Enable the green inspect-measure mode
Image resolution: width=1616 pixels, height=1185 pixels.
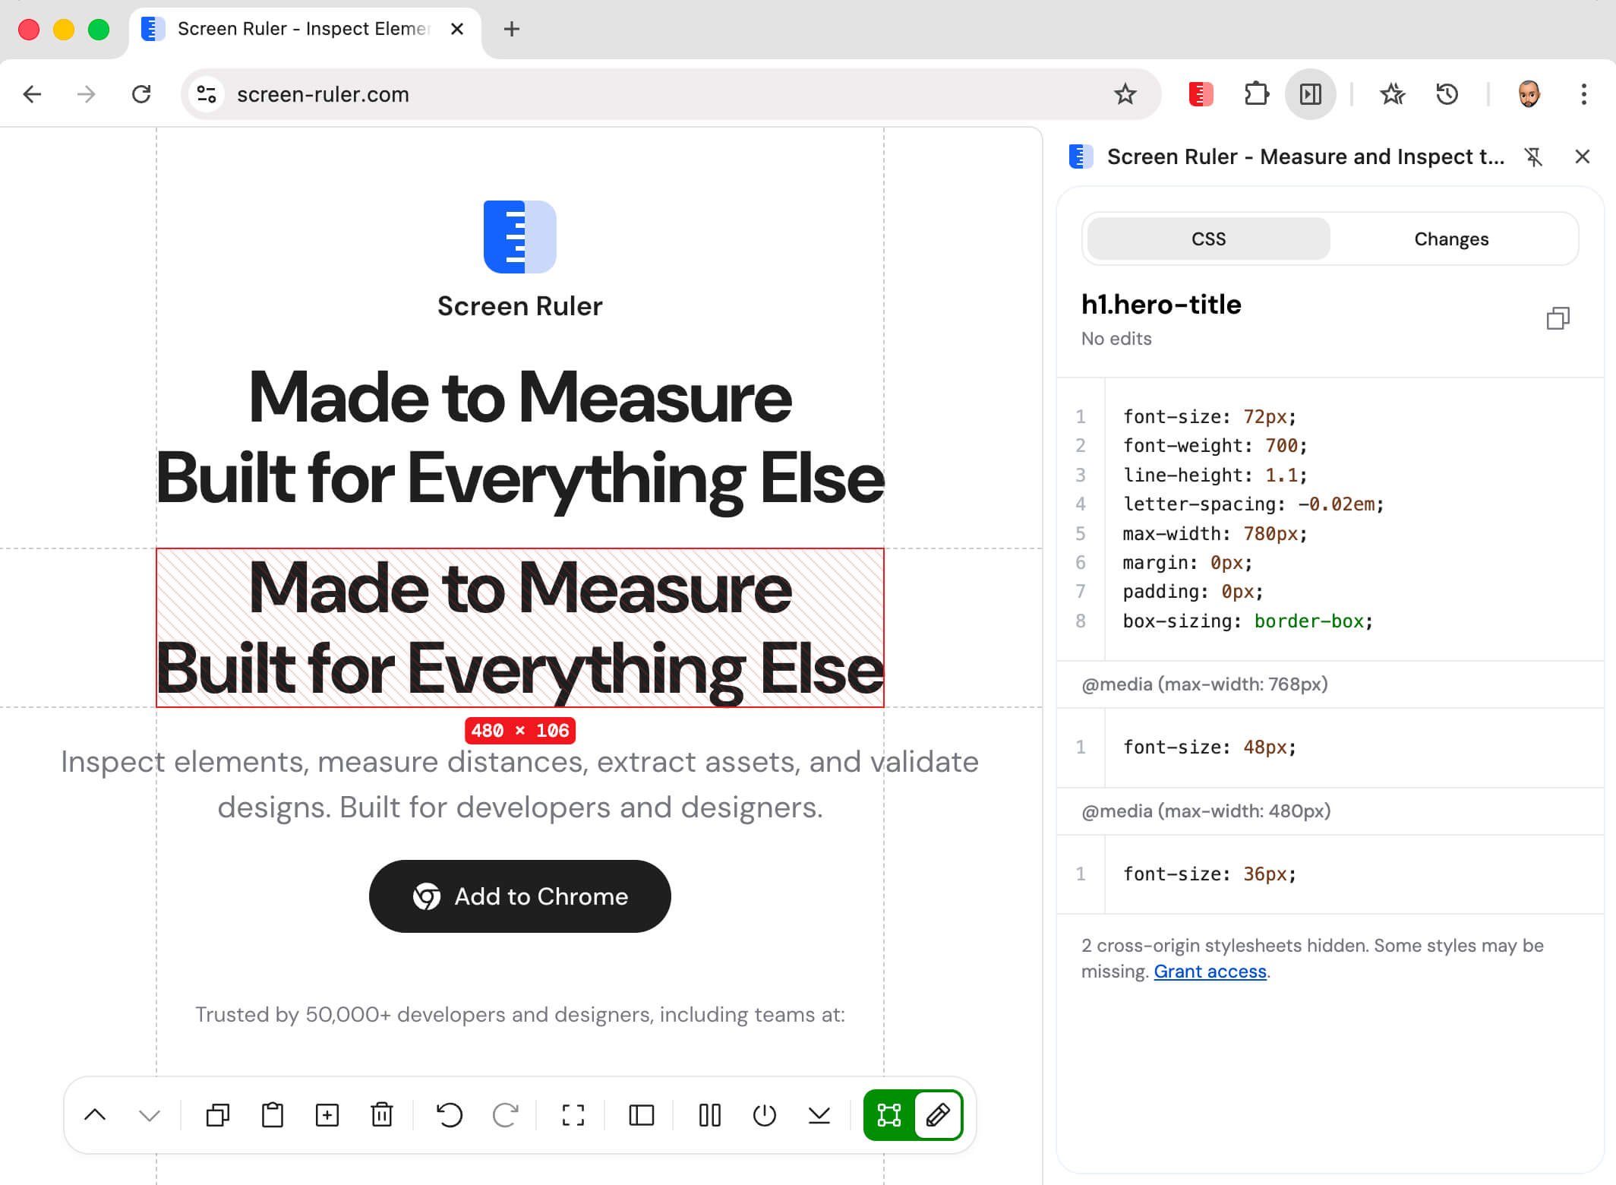tap(889, 1115)
